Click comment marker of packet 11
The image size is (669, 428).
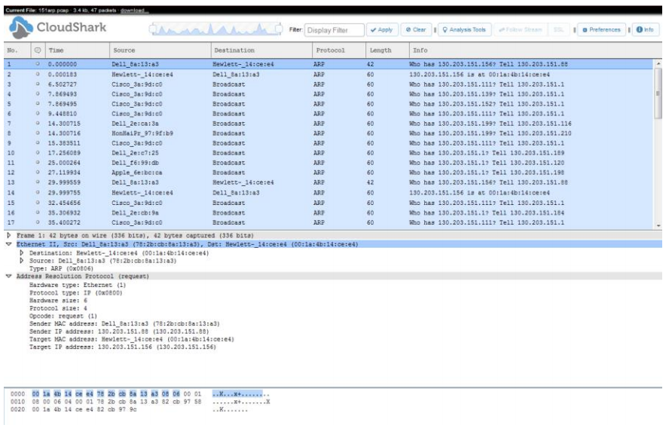pos(38,163)
